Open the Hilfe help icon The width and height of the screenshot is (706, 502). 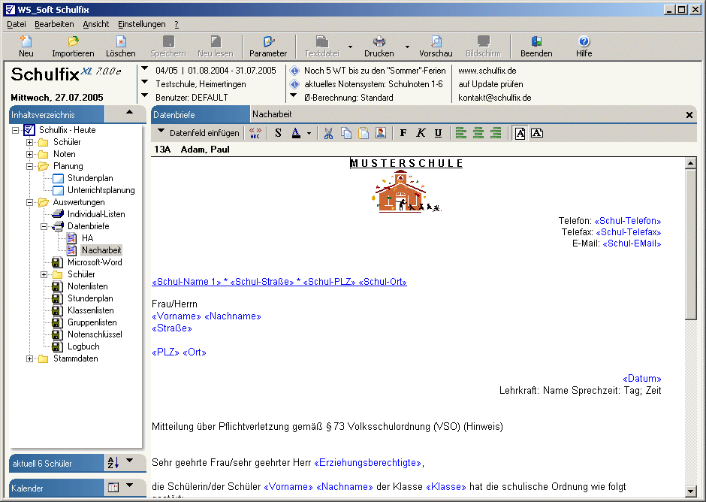tap(584, 42)
